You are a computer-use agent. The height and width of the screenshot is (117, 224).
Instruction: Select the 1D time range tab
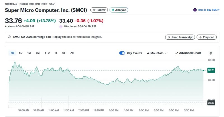pos(13,53)
